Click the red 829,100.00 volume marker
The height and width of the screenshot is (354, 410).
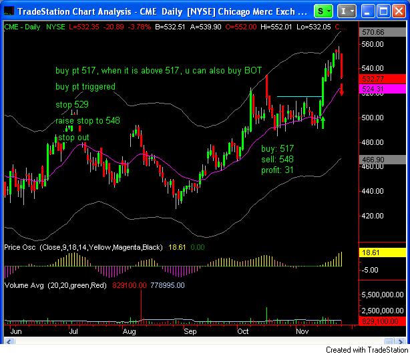click(383, 321)
